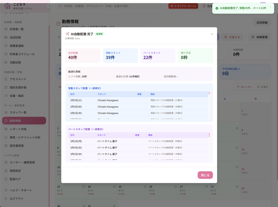Image resolution: width=278 pixels, height=207 pixels.
Task: Click the 最適解 badge
Action: (x=99, y=34)
